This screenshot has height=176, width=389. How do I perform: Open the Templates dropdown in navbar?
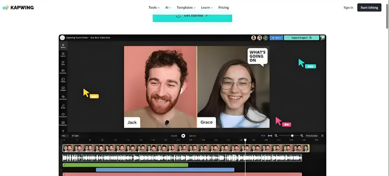click(x=186, y=8)
